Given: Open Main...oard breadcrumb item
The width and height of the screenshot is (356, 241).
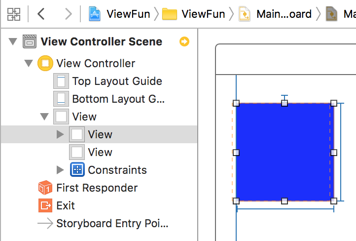Looking at the screenshot, I should pyautogui.click(x=284, y=14).
